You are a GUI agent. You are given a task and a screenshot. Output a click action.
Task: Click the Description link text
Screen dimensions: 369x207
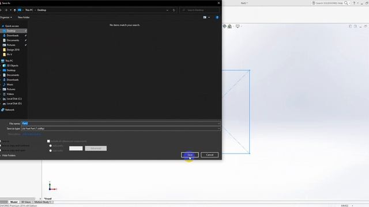pos(32,134)
